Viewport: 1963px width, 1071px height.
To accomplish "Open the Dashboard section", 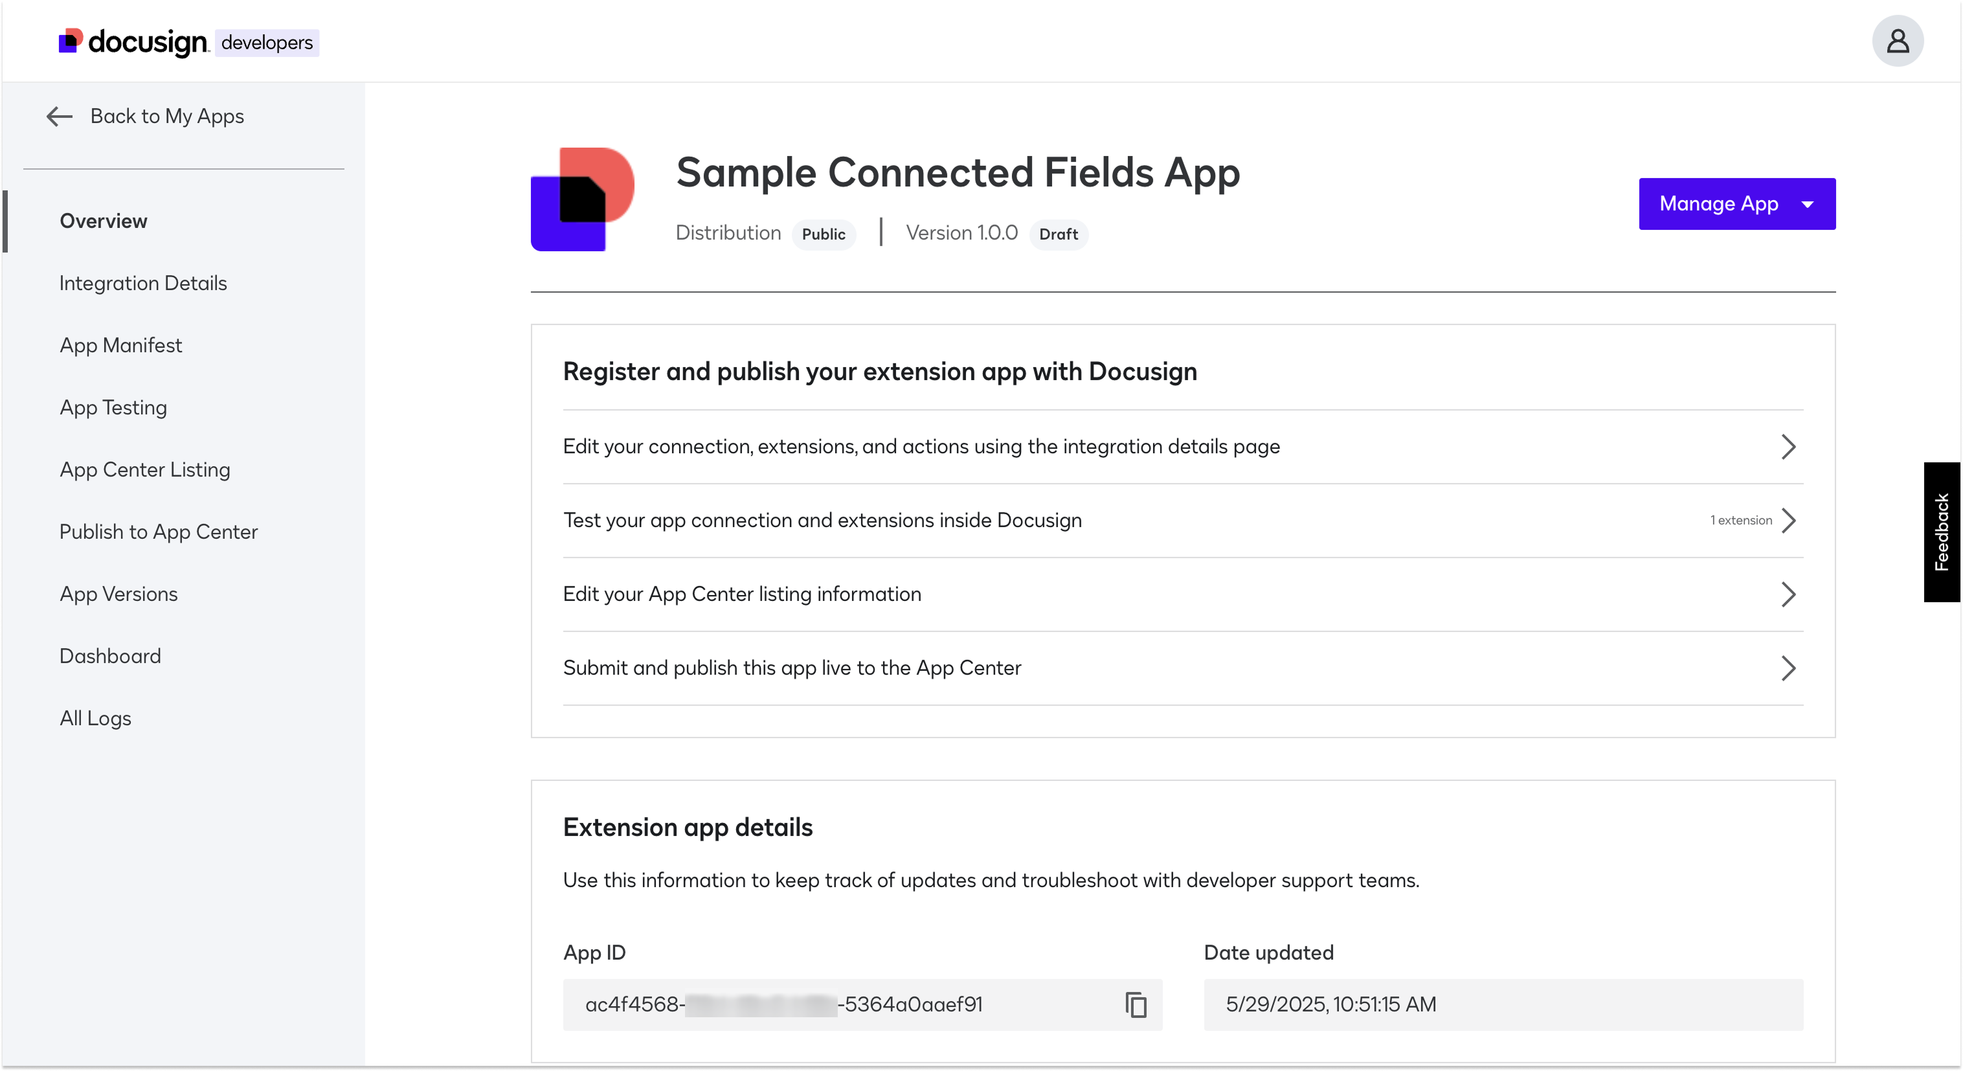I will click(109, 655).
